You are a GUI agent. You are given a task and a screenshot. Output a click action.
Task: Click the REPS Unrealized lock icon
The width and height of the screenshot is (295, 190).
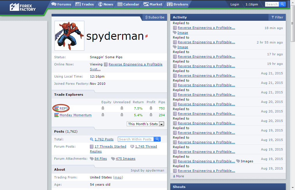tap(122, 108)
